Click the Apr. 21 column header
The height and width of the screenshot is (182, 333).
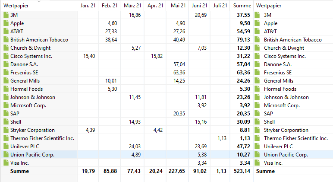[x=155, y=6]
